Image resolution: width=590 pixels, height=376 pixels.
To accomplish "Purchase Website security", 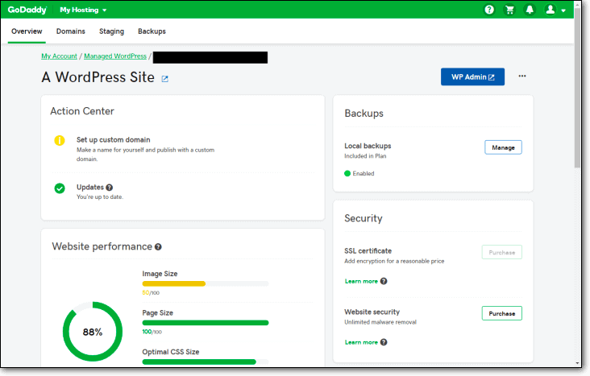I will (x=501, y=313).
